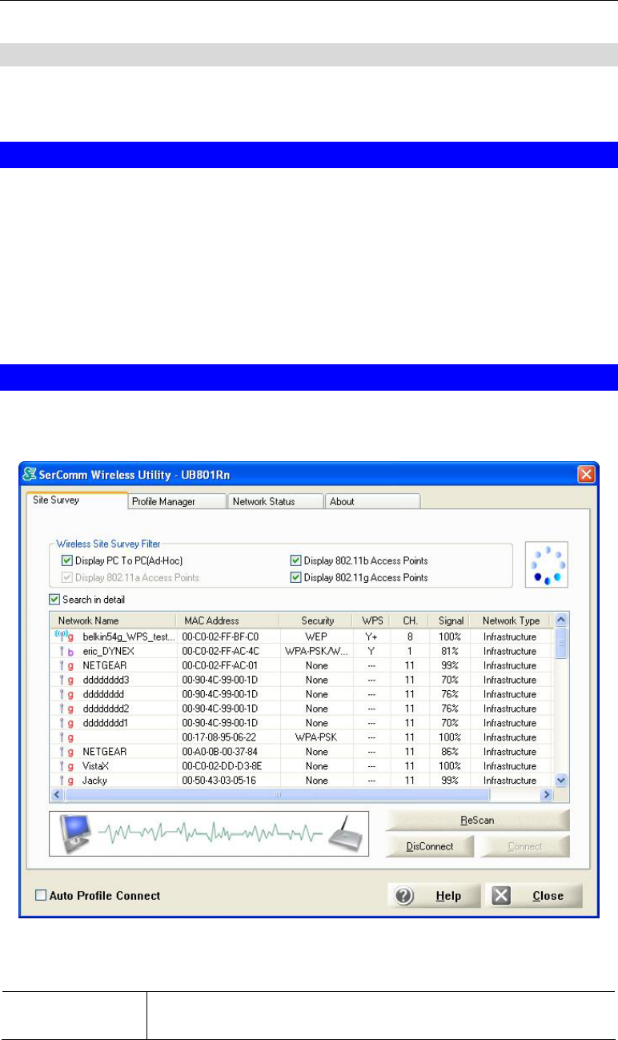Click the DisConnect button
The width and height of the screenshot is (618, 1040).
(430, 846)
